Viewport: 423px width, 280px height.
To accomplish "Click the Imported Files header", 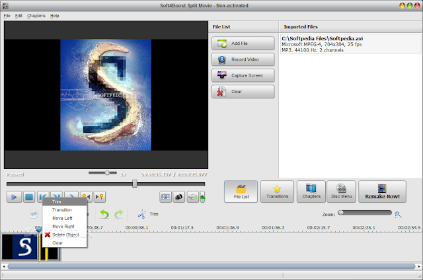I will click(x=301, y=26).
